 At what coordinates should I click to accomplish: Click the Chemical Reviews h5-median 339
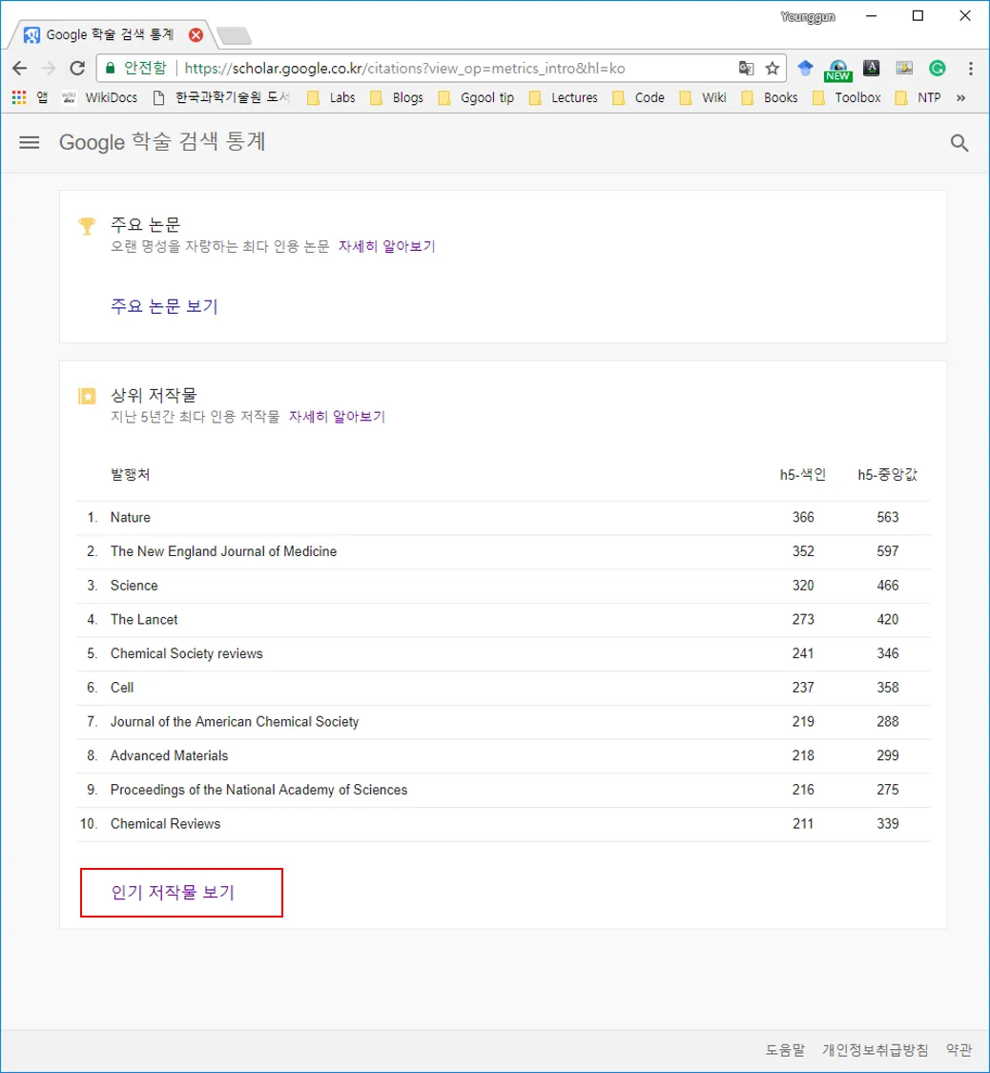click(887, 824)
